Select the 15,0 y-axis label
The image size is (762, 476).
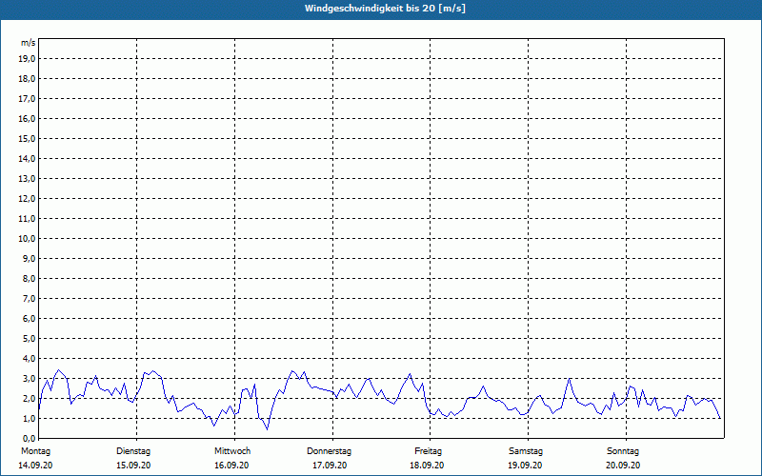coord(27,138)
